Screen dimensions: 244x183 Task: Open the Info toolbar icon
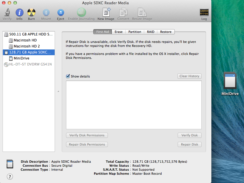pyautogui.click(x=19, y=13)
